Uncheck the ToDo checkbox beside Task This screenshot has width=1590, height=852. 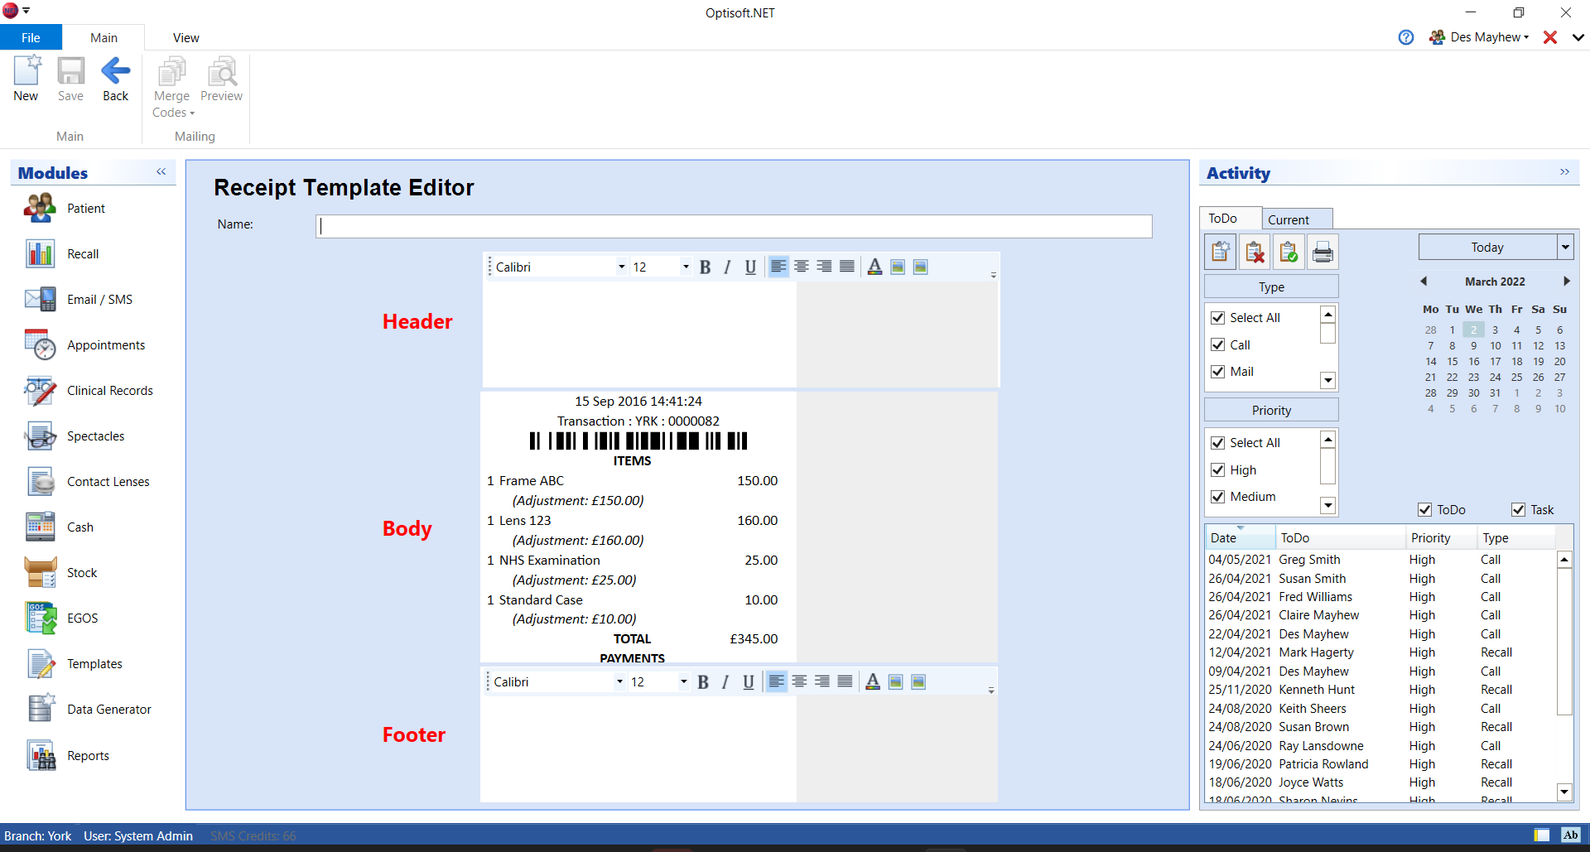pos(1425,510)
